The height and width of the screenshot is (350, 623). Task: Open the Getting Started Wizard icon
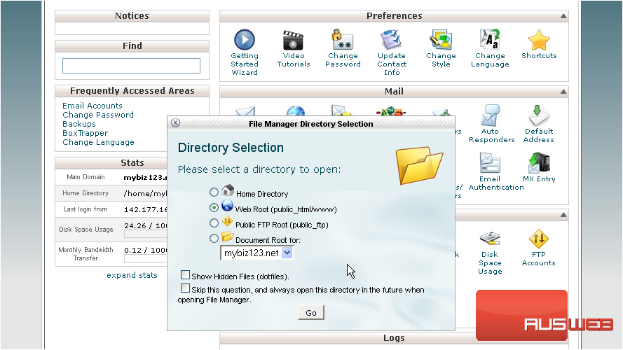tap(245, 40)
